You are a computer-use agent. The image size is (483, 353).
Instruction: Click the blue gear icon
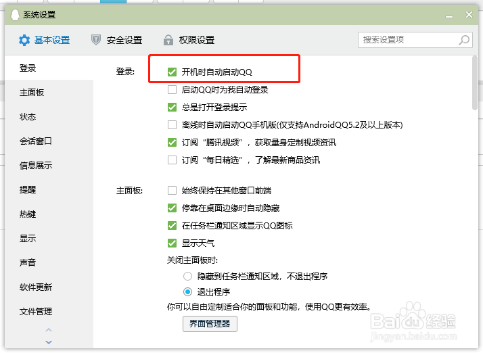click(24, 40)
